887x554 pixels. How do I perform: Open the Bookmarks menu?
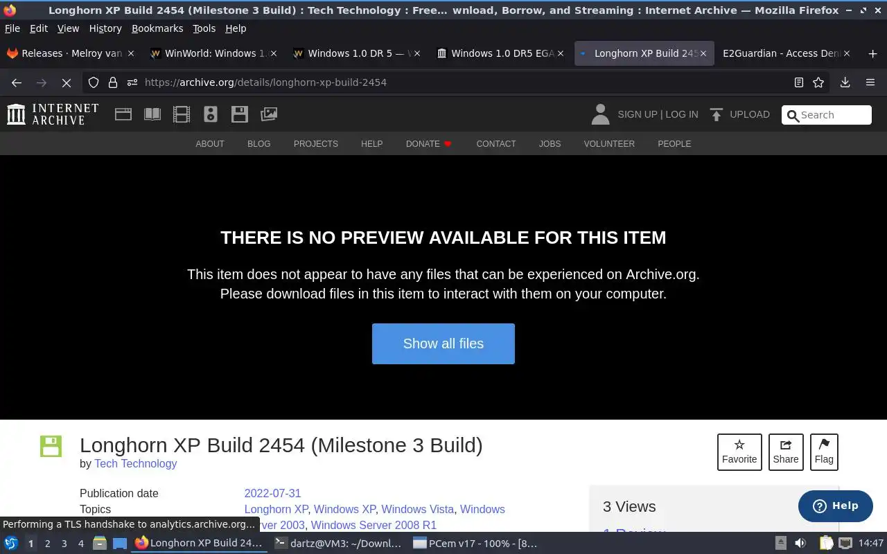click(x=157, y=28)
